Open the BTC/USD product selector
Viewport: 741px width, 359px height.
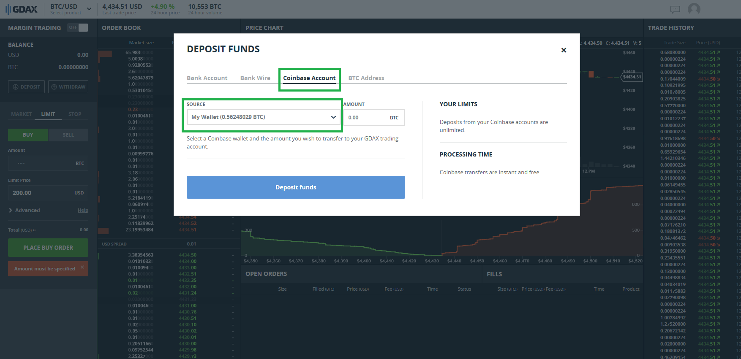point(71,9)
